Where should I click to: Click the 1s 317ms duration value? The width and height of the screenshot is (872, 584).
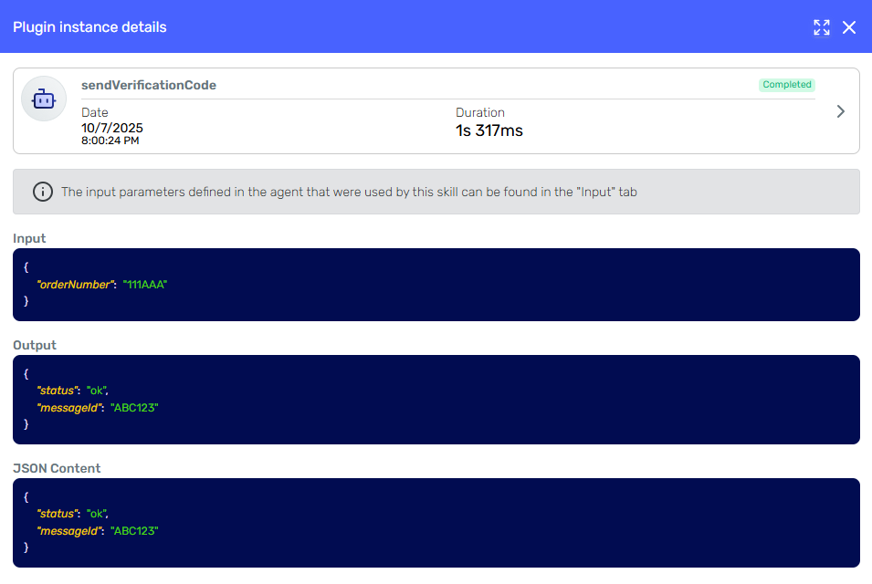pyautogui.click(x=489, y=130)
